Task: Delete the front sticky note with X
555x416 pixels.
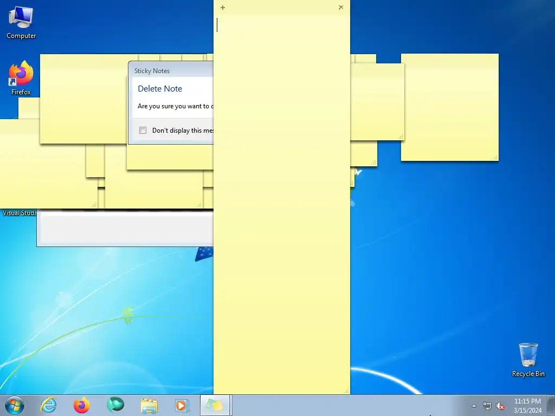Action: tap(341, 7)
